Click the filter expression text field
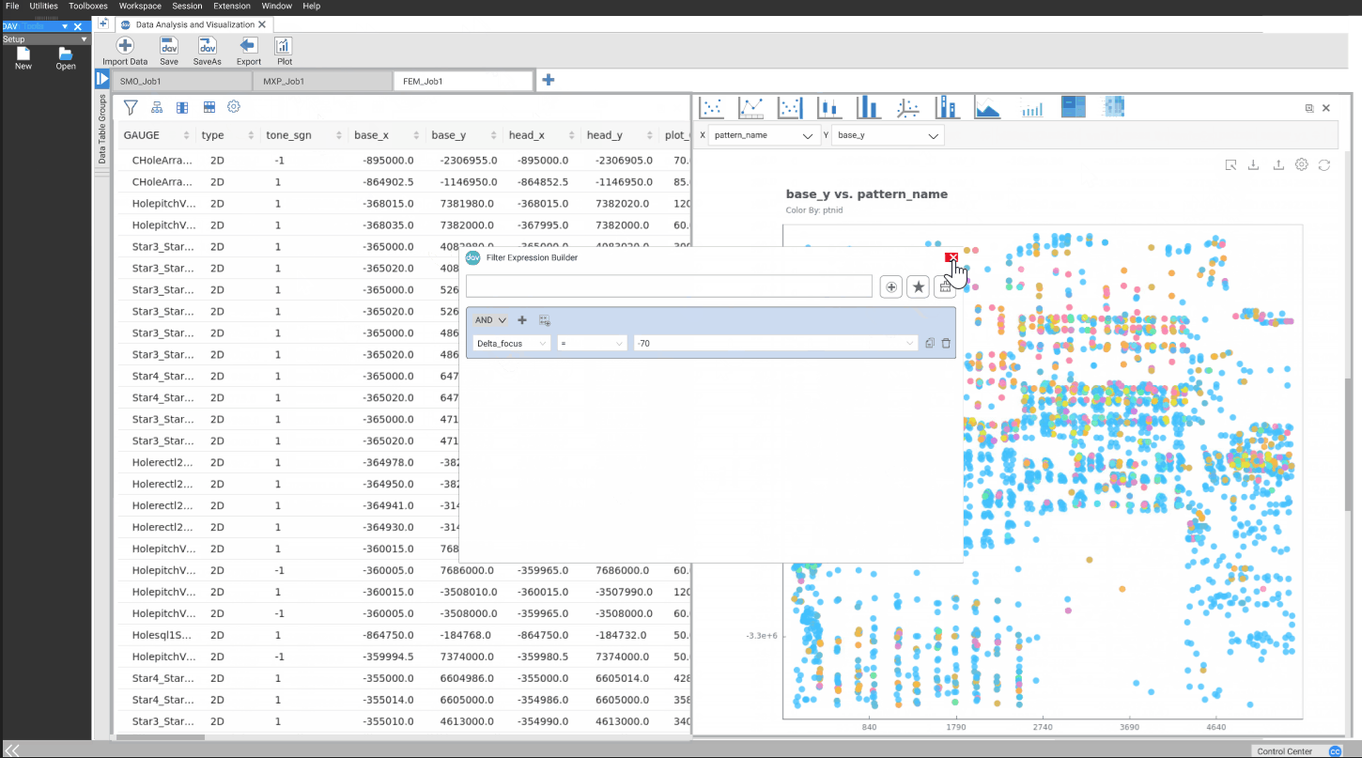 669,286
